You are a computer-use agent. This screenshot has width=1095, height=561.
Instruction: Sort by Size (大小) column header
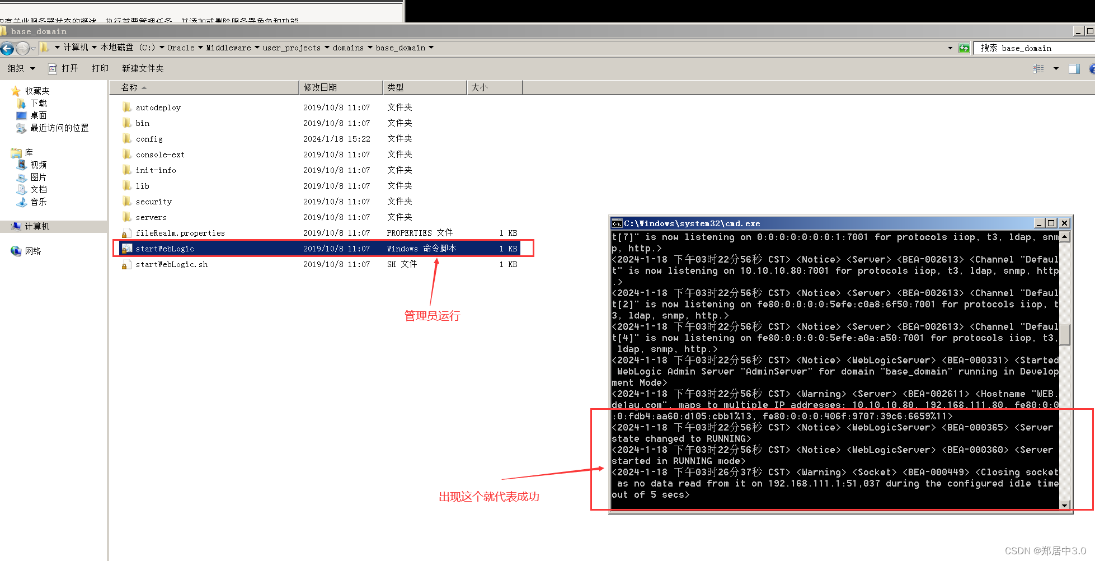(x=495, y=87)
